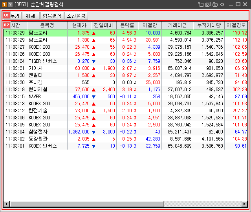Screen dimensions: 251x212
Task: Click the 체결량 column header
Action: point(150,25)
